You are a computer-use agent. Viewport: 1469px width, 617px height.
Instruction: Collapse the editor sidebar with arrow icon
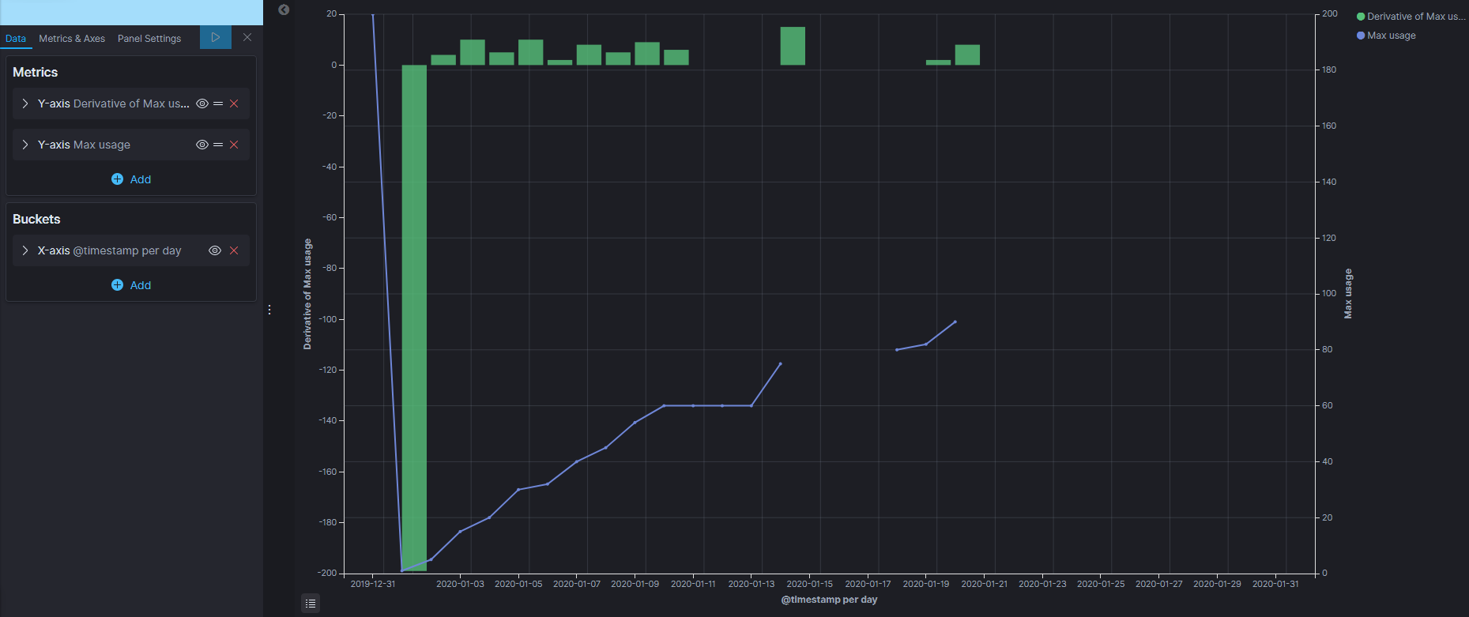(x=284, y=9)
